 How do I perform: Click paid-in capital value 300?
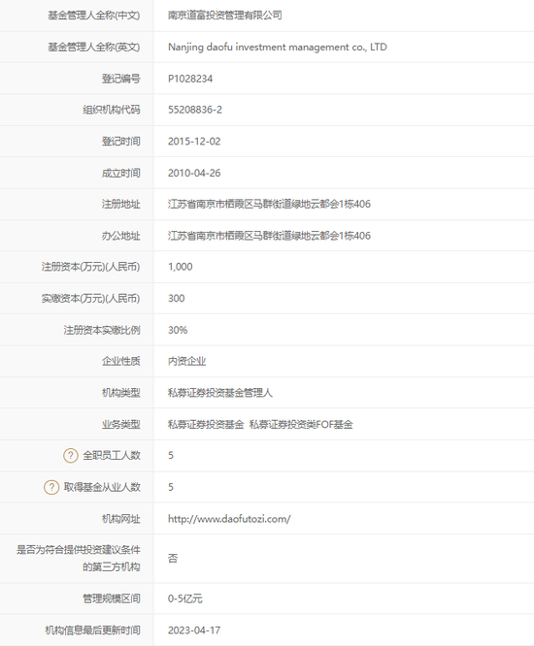tap(176, 299)
